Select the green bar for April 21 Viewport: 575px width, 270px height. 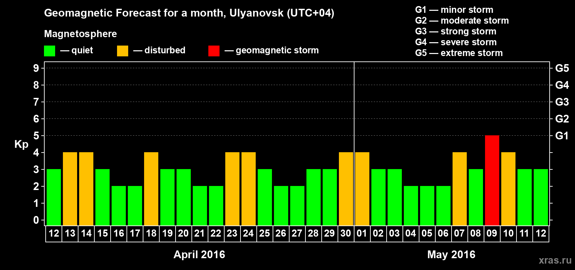pos(200,206)
